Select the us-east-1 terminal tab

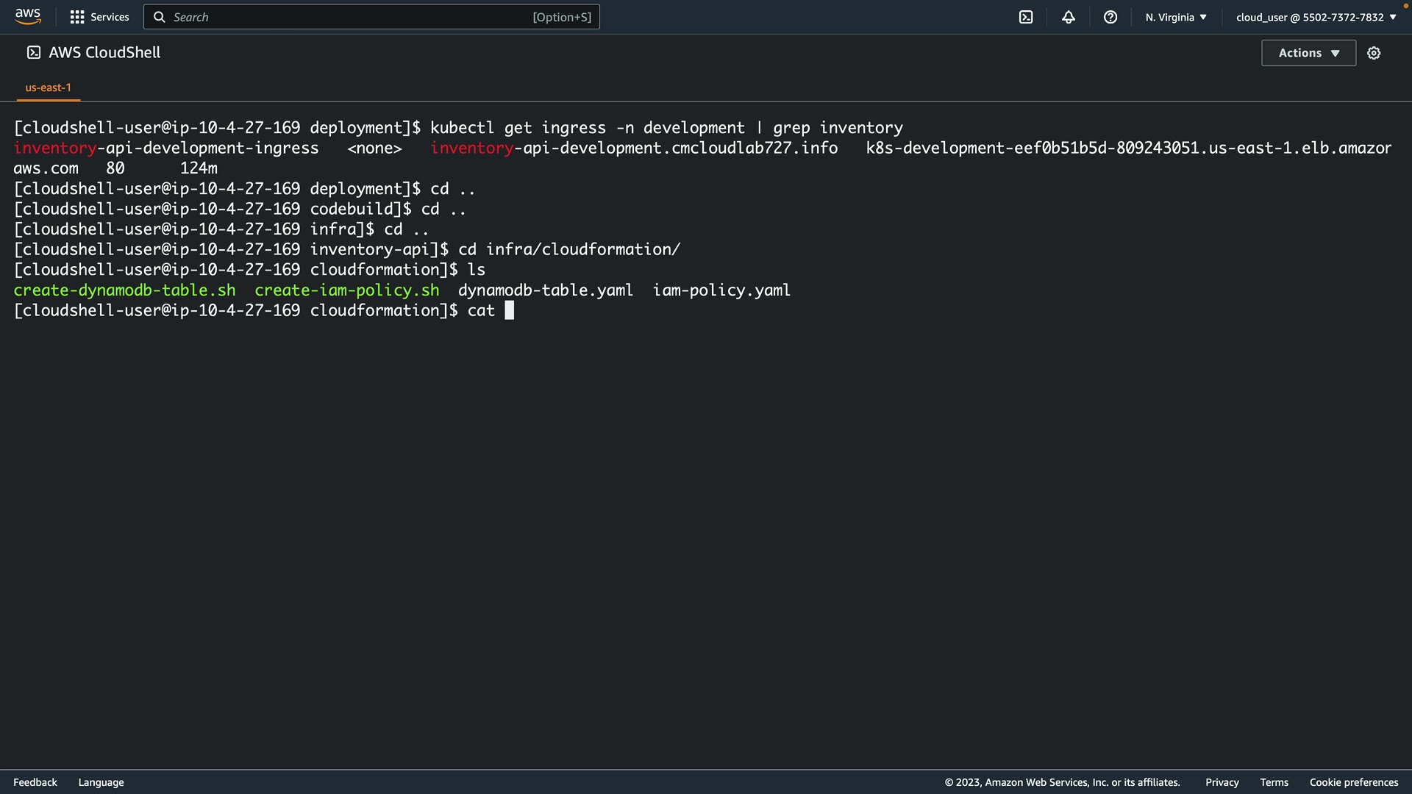(49, 87)
